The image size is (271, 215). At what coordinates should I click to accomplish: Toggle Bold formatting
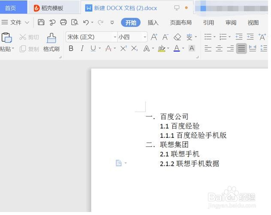(x=71, y=48)
